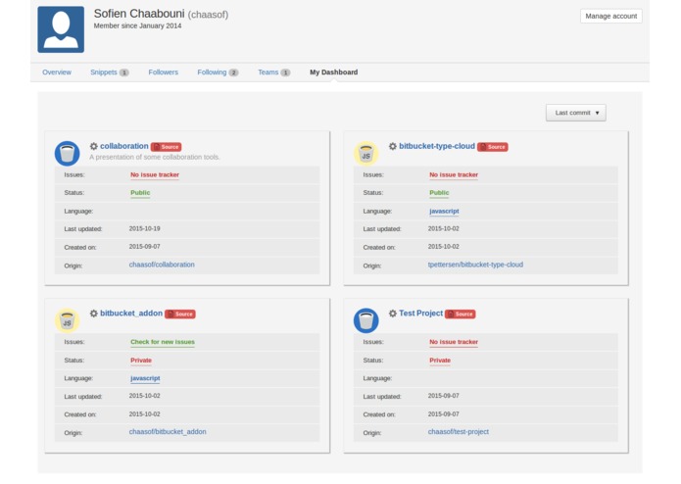The width and height of the screenshot is (681, 484).
Task: Click the gear icon beside bitbucket_addon
Action: pyautogui.click(x=93, y=314)
